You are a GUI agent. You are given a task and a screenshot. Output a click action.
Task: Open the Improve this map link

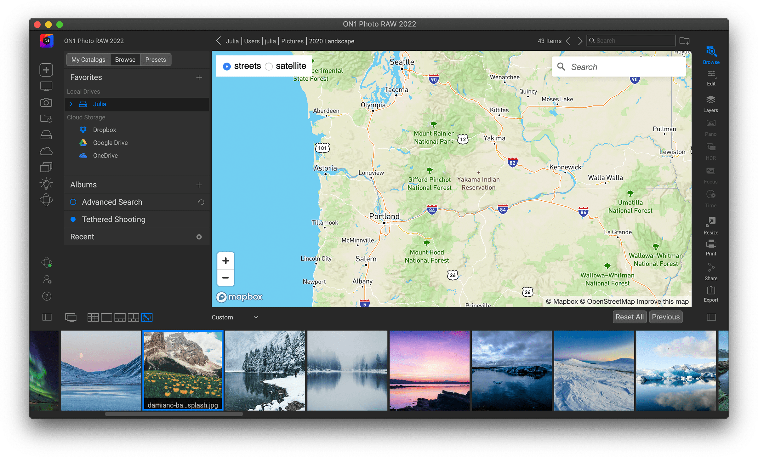coord(663,301)
